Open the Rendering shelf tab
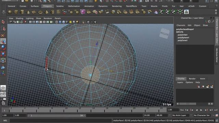219x123 pixels. click(x=117, y=6)
